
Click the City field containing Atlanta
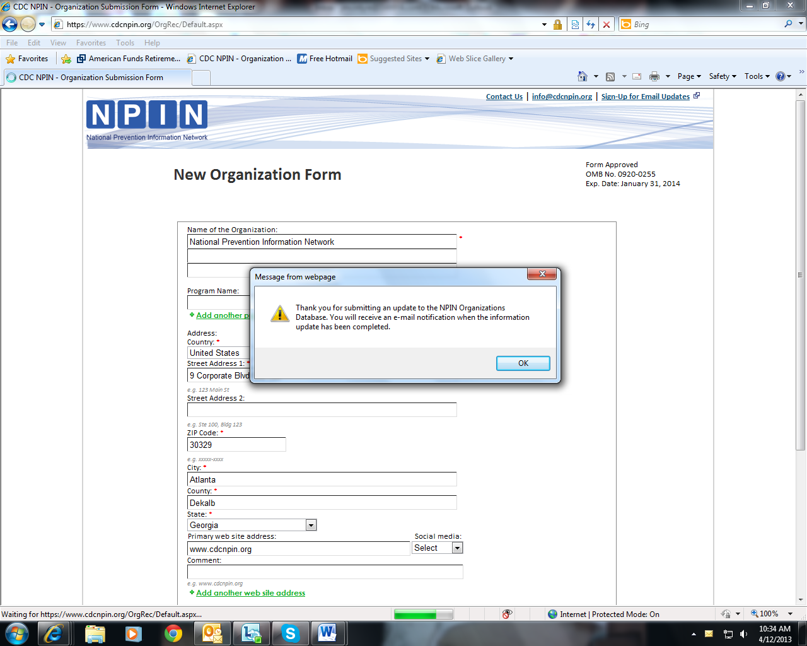coord(322,479)
